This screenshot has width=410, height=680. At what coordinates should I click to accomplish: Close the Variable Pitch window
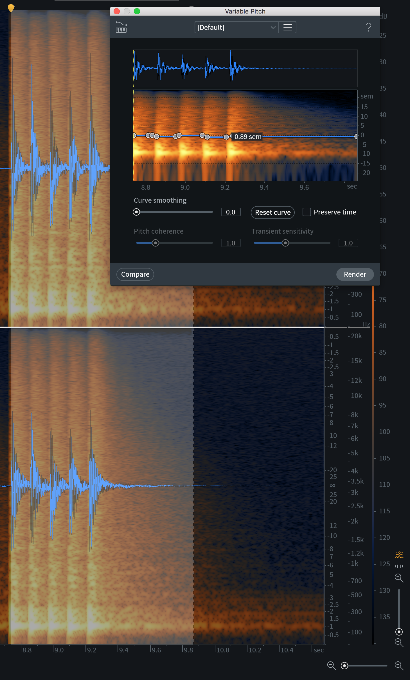tap(117, 11)
